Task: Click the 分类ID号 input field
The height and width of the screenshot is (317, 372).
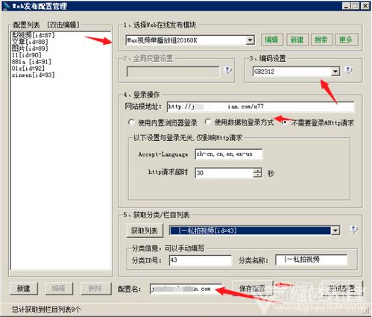Action: 201,260
